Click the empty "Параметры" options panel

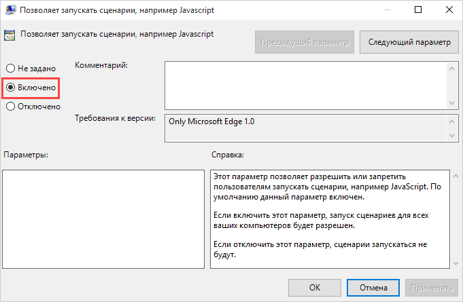103,219
